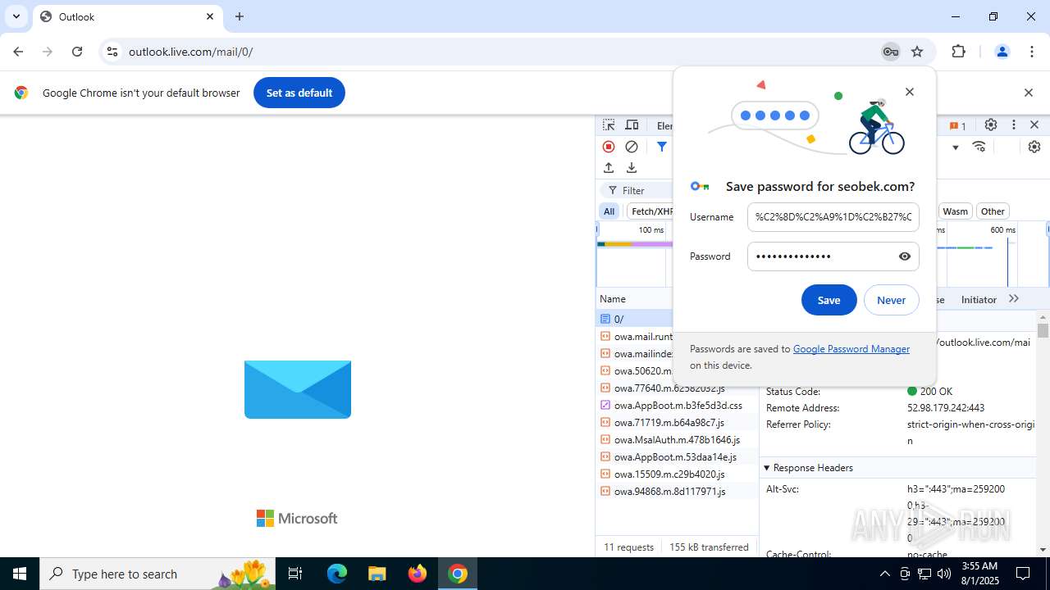1050x590 pixels.
Task: Edit the Username field in bubble
Action: point(833,217)
